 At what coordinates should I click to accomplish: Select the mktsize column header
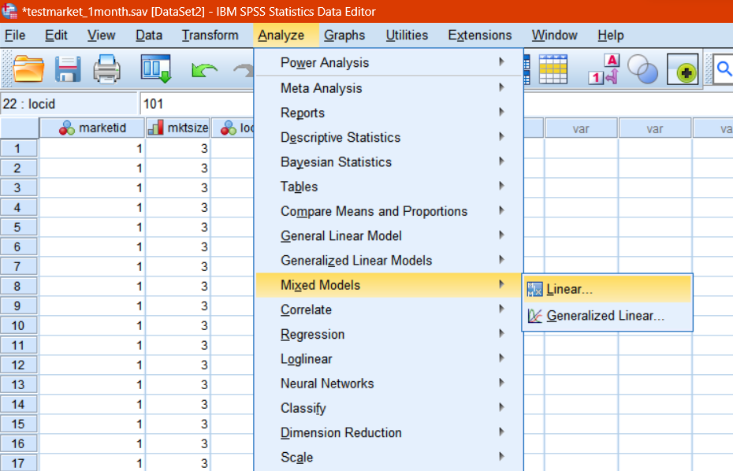point(178,128)
